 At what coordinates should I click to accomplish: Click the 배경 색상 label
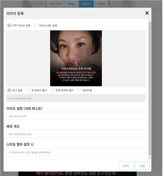pos(13,126)
